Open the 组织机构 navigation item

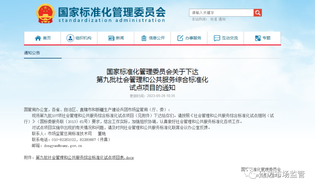click(x=79, y=38)
